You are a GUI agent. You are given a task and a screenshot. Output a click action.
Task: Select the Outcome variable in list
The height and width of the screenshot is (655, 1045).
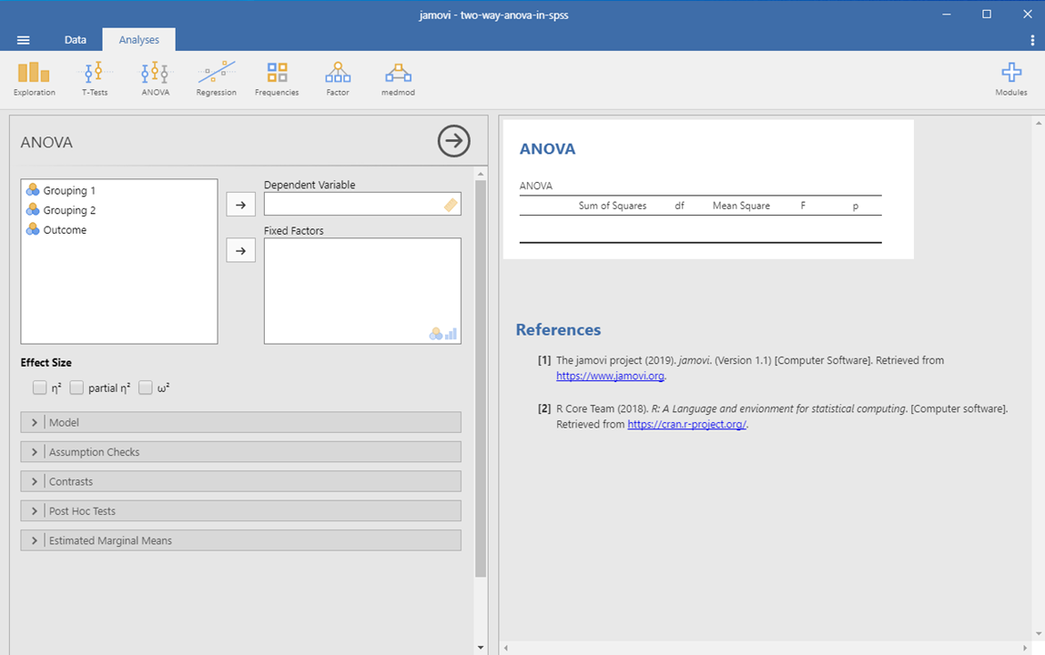pos(65,230)
